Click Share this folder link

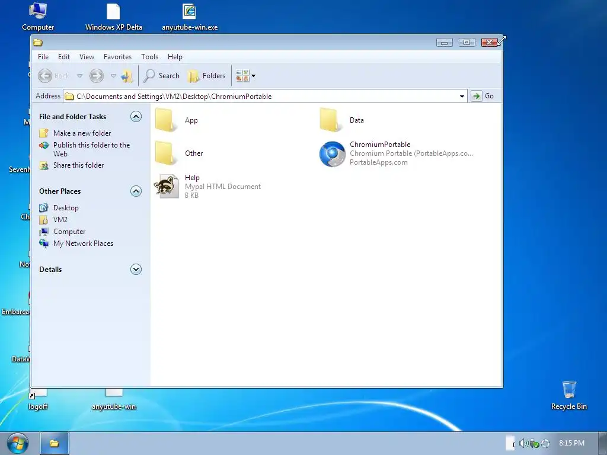pyautogui.click(x=79, y=165)
